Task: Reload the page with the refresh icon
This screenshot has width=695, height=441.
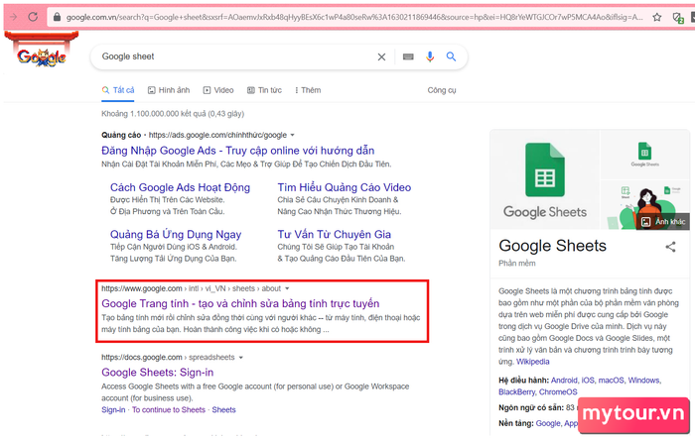Action: (33, 17)
